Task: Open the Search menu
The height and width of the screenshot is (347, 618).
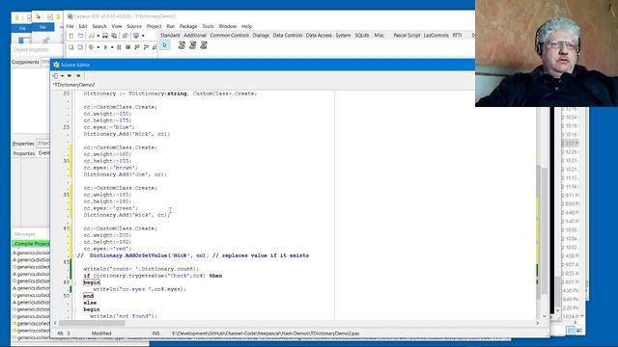Action: [99, 26]
